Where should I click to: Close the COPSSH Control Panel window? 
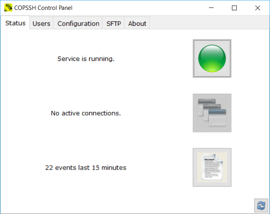(x=258, y=8)
